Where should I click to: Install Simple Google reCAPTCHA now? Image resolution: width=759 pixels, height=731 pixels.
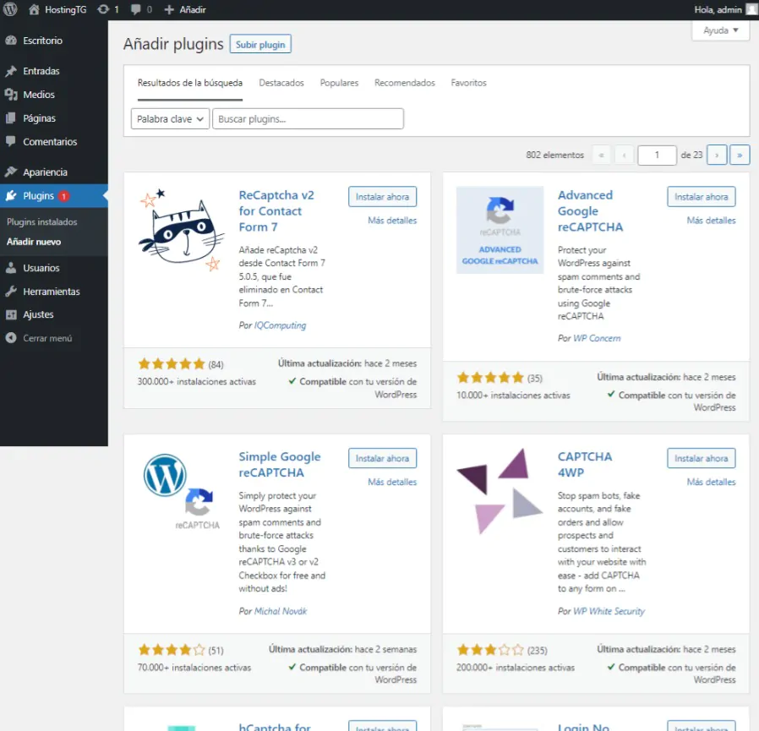pos(382,458)
